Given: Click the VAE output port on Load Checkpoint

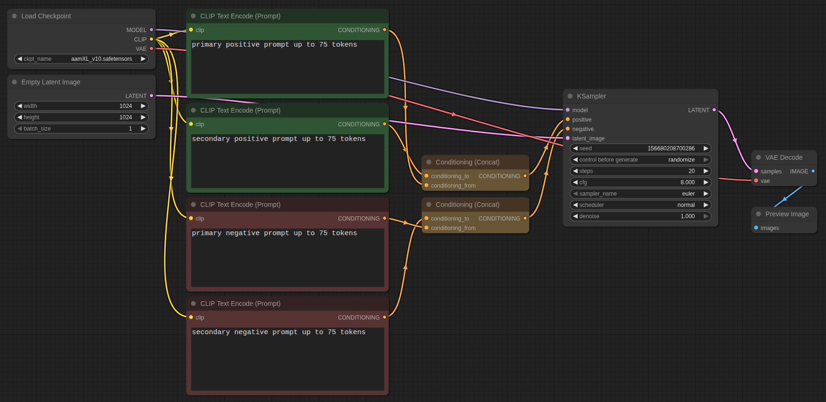Looking at the screenshot, I should (x=151, y=49).
